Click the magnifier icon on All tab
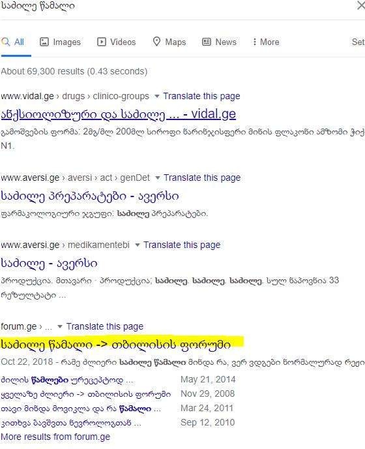 pyautogui.click(x=6, y=42)
